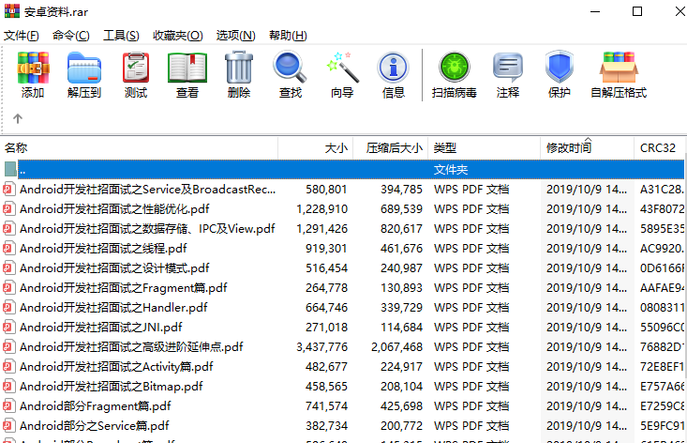
Task: Click the Extract To (解压到) folder icon
Action: [84, 68]
